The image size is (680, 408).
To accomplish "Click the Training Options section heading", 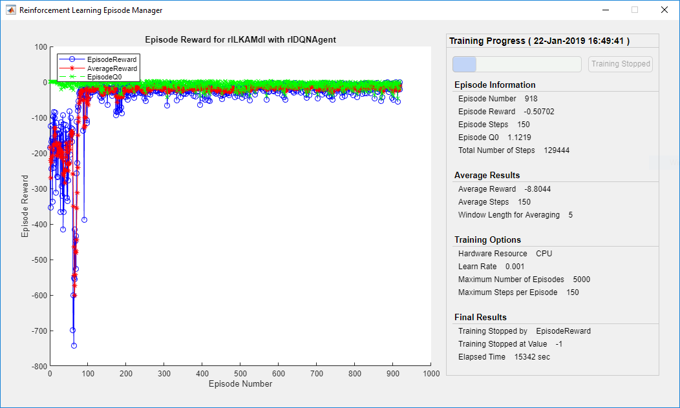I will pyautogui.click(x=487, y=240).
